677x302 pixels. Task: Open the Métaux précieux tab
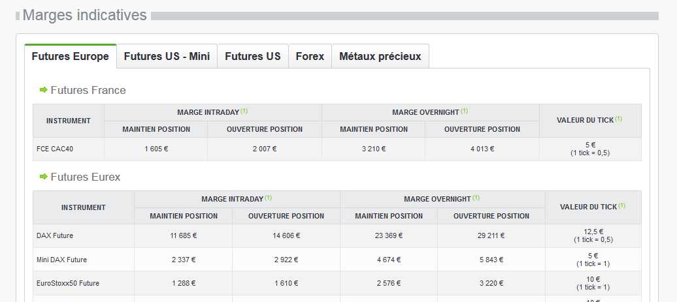coord(380,56)
